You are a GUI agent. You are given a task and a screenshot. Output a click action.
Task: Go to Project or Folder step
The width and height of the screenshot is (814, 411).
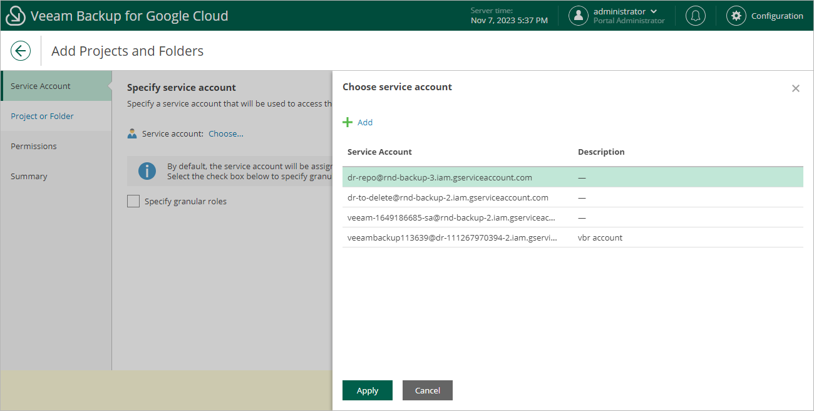tap(42, 116)
